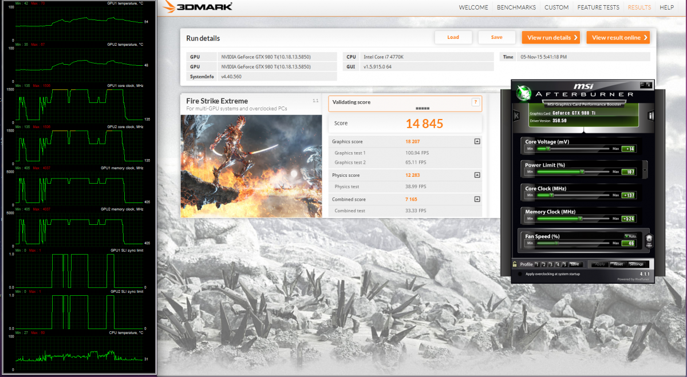This screenshot has height=377, width=687.
Task: Open the BENCHMARKS tab
Action: (x=516, y=7)
